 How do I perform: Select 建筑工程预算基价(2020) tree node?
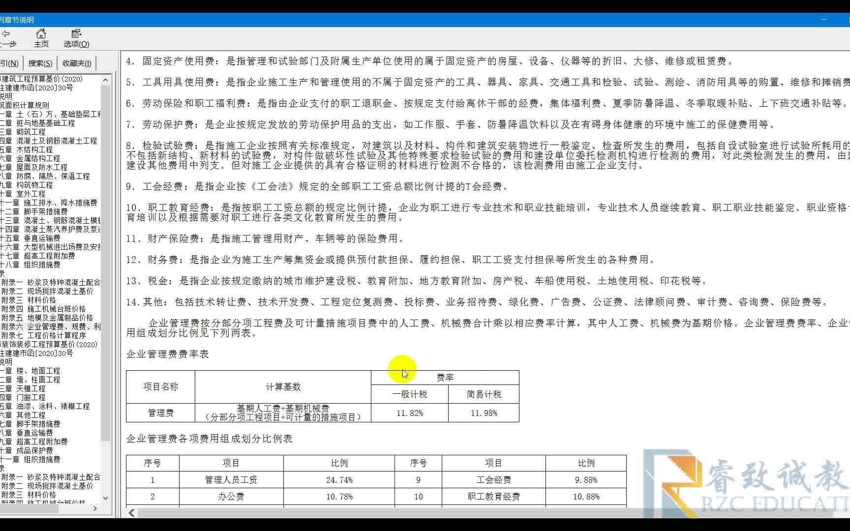click(41, 79)
